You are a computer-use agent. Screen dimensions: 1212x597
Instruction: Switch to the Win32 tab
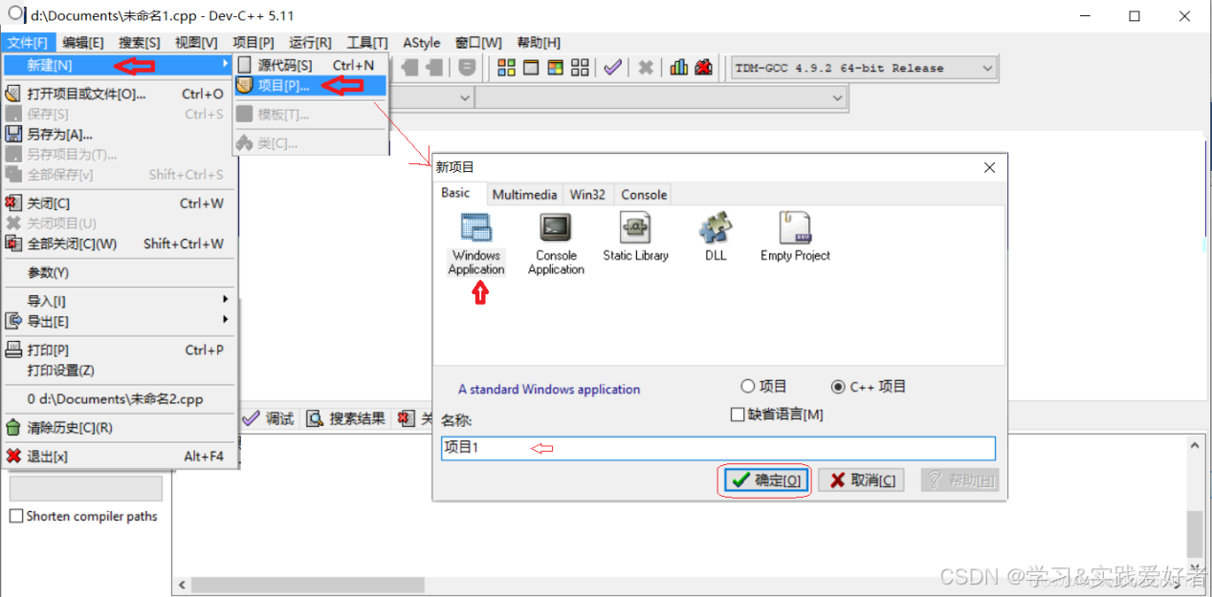click(587, 194)
